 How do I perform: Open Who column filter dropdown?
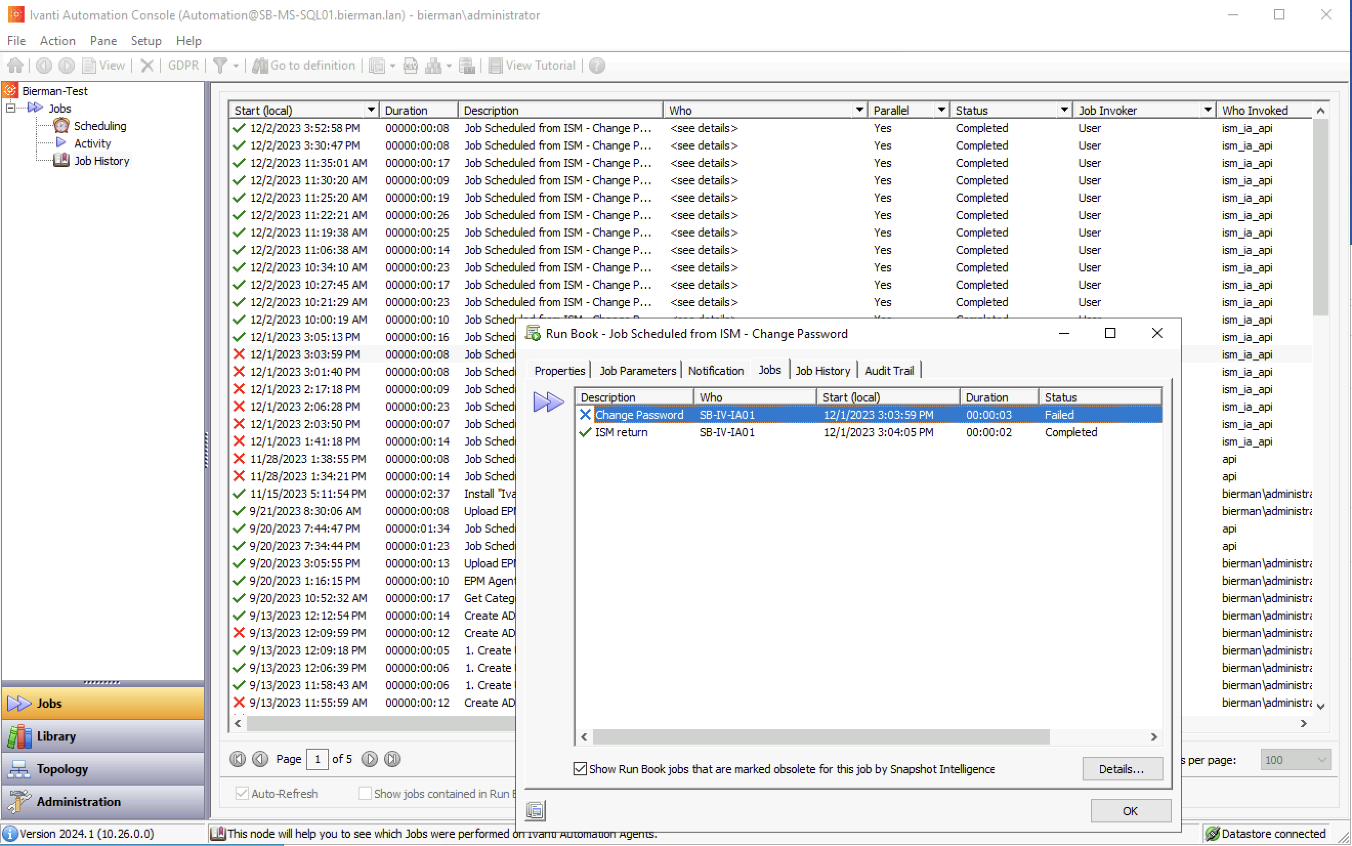click(859, 110)
